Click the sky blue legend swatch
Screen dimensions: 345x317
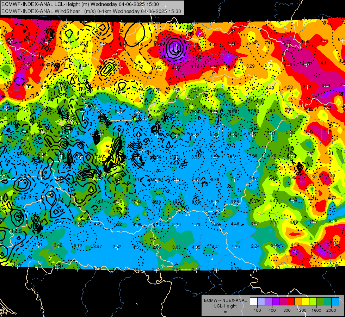pos(335,302)
